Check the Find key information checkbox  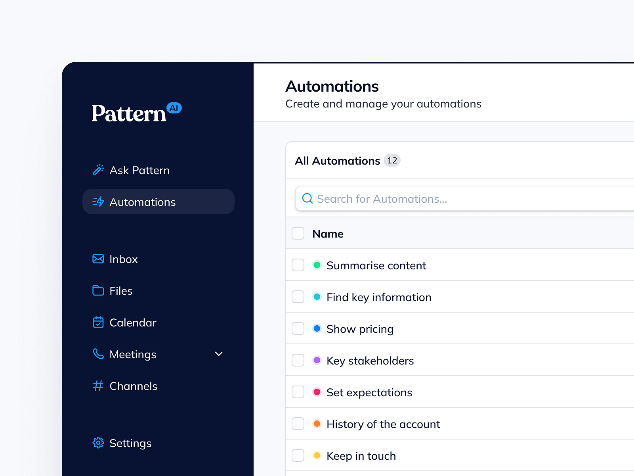point(298,297)
